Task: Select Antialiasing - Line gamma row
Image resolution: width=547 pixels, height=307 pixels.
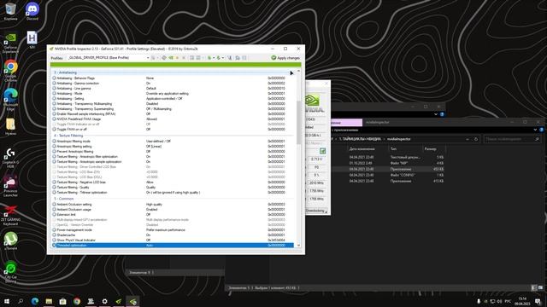Action: [x=173, y=89]
